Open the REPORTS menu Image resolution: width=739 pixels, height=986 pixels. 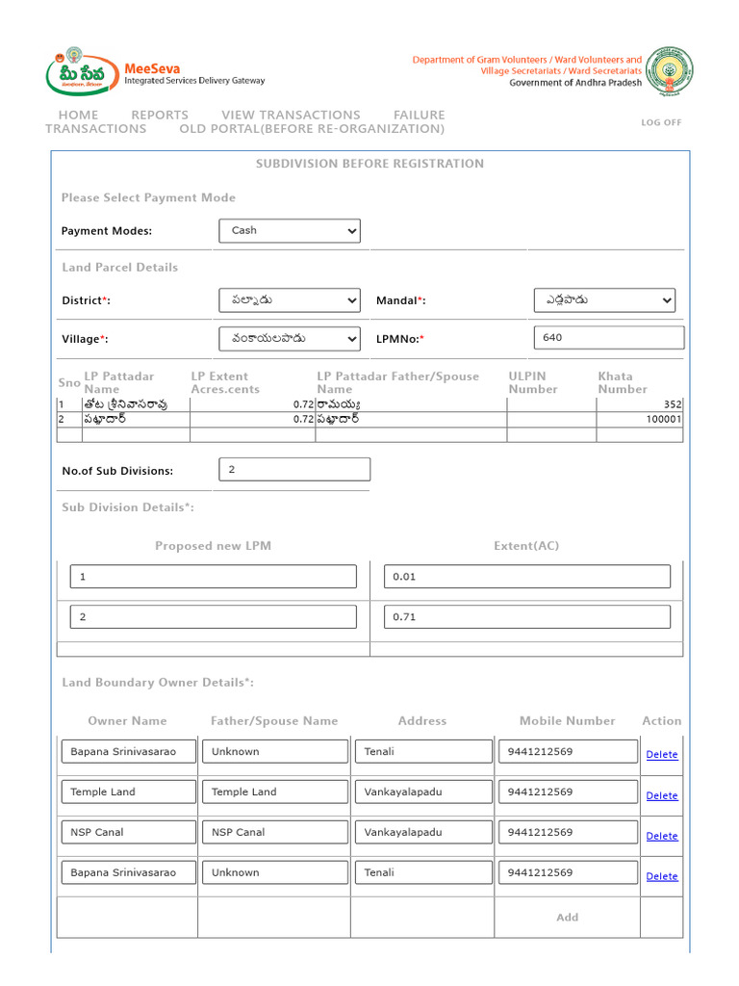click(160, 116)
